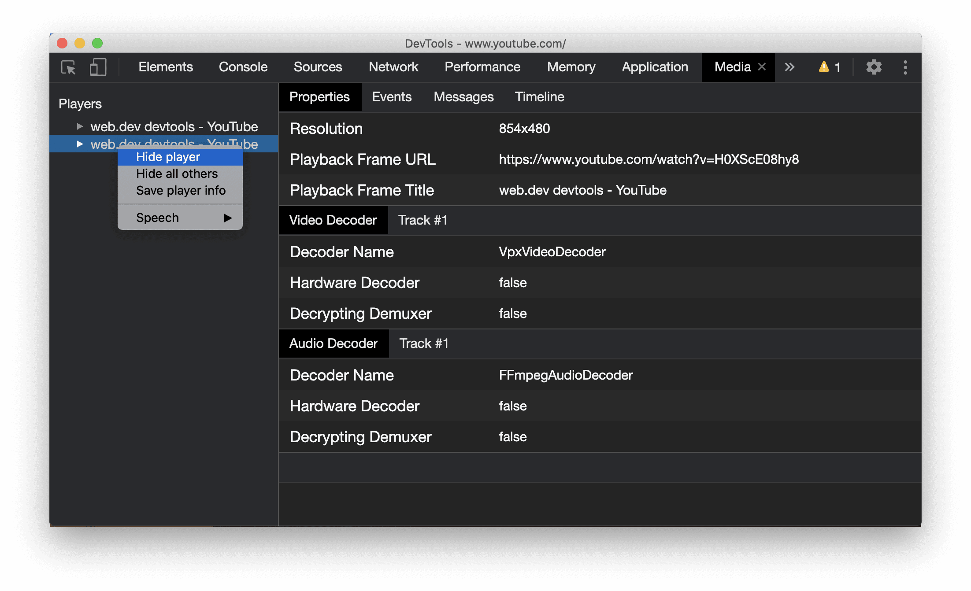This screenshot has width=971, height=591.
Task: Expand the first web.dev devtools player
Action: tap(78, 126)
